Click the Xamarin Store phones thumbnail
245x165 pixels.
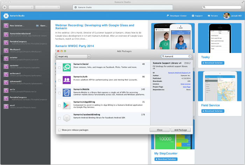tap(173, 36)
